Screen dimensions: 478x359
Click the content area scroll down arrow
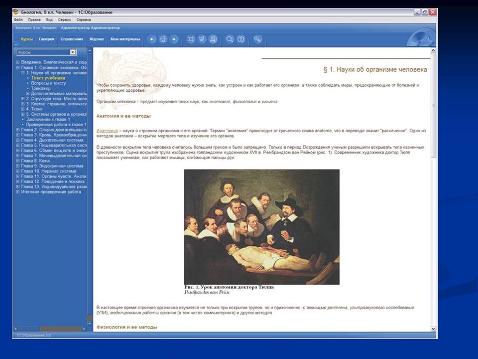pyautogui.click(x=433, y=329)
